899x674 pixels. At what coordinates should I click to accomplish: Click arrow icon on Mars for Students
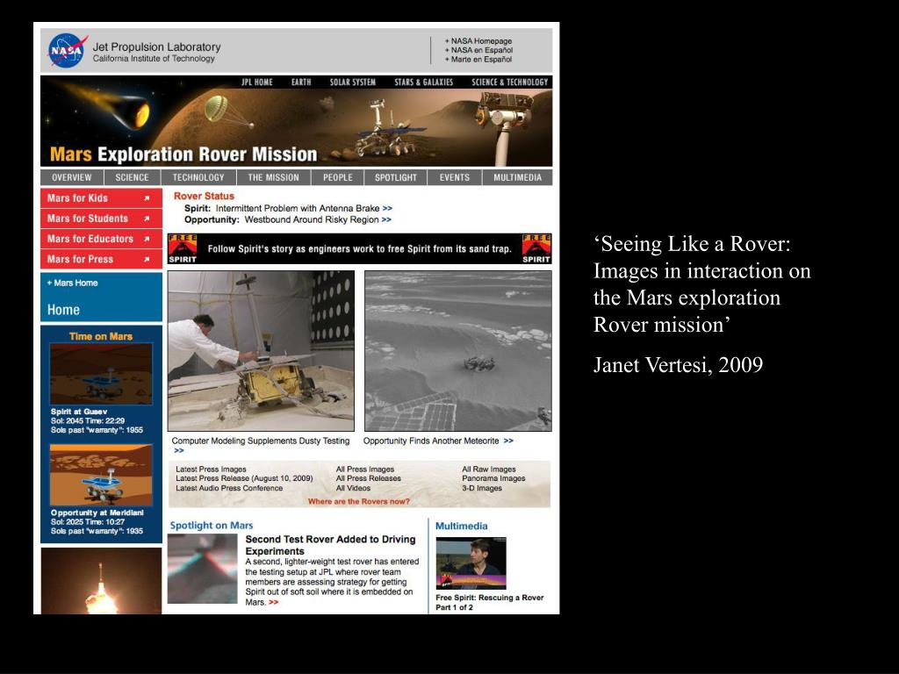point(147,219)
